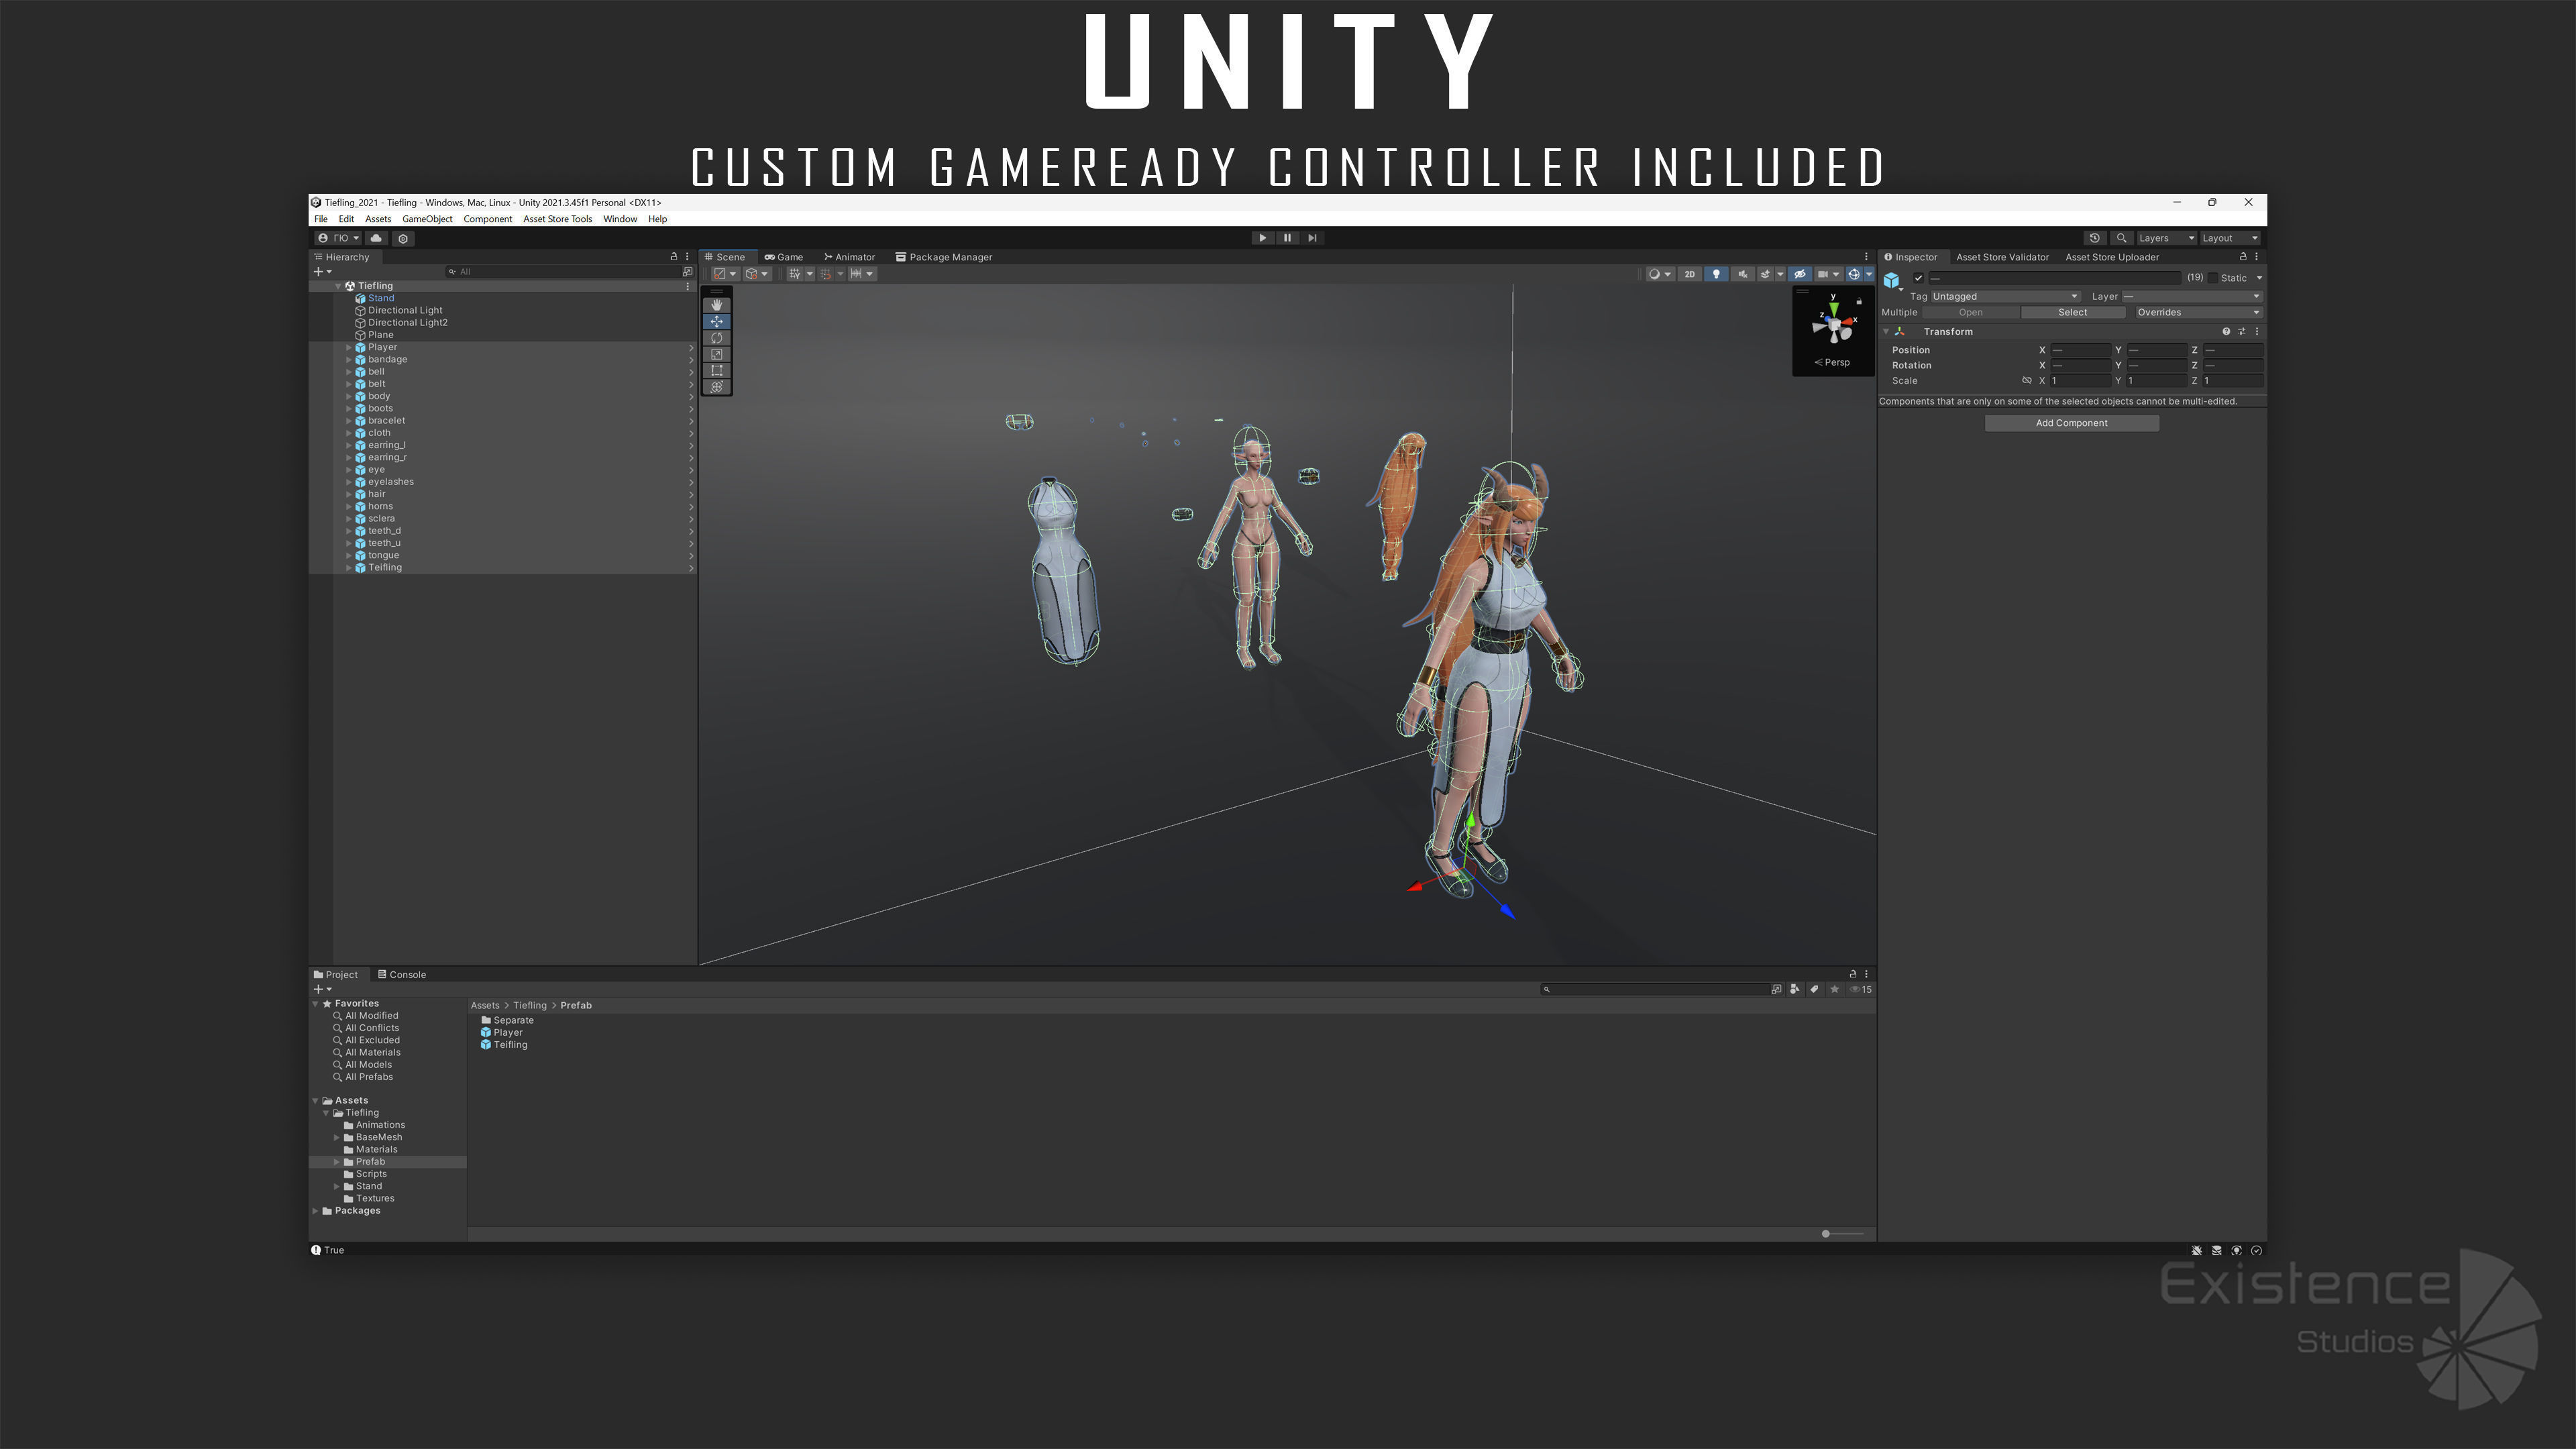Toggle scene lighting bulb button

point(1716,274)
